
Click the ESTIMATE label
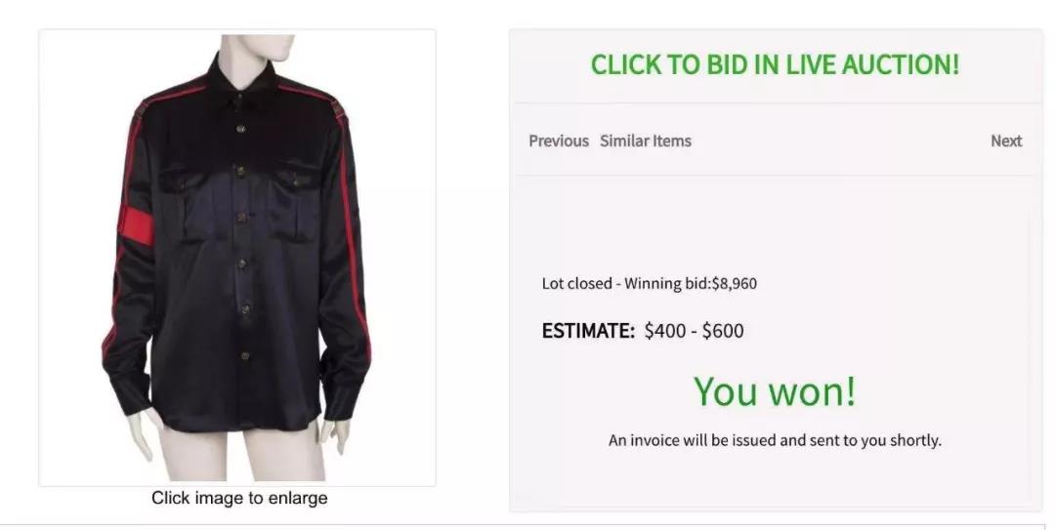point(587,330)
